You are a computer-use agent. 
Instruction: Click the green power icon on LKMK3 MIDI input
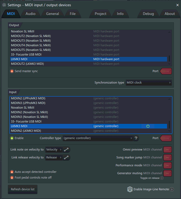pyautogui.click(x=148, y=126)
